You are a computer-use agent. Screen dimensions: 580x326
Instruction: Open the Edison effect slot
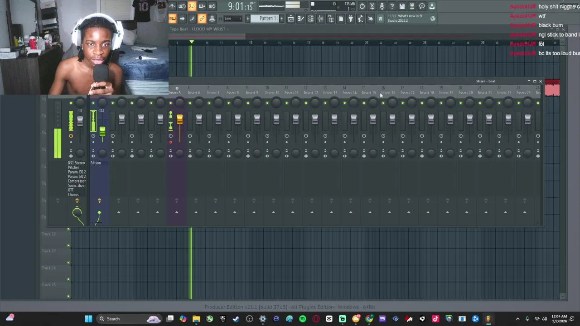[96, 163]
